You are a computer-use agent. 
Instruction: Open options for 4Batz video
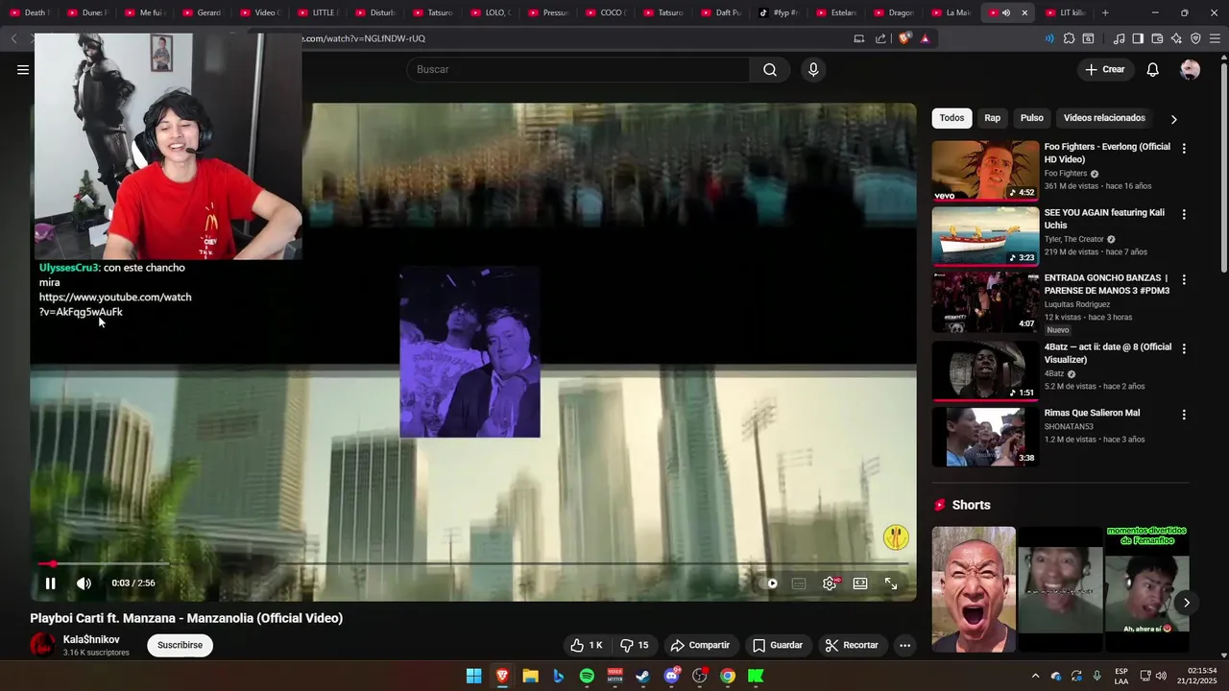pos(1184,348)
